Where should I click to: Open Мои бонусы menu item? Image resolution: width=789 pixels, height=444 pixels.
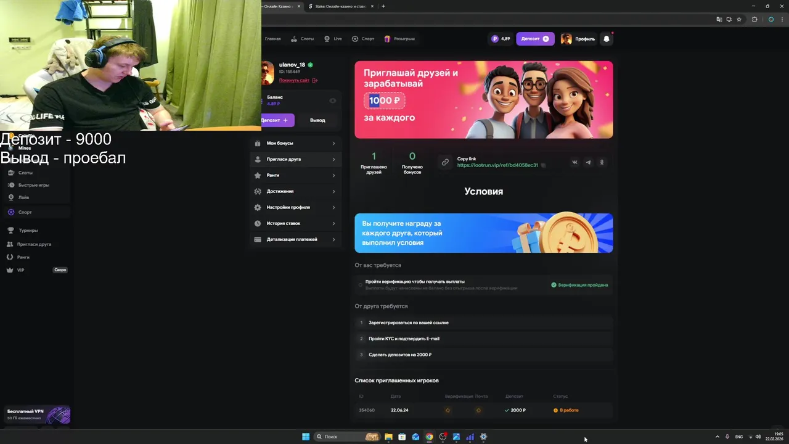(x=296, y=143)
